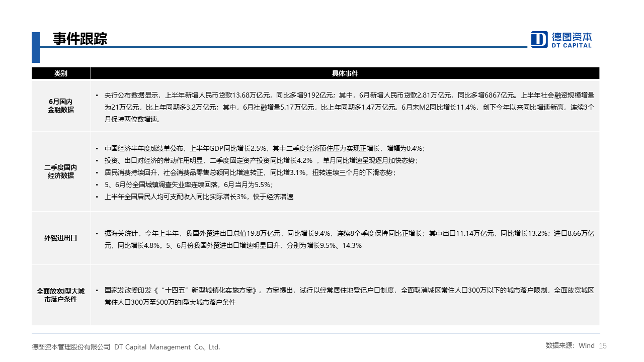
Task: Select the 6月国内金融数据 category cell
Action: (61, 106)
